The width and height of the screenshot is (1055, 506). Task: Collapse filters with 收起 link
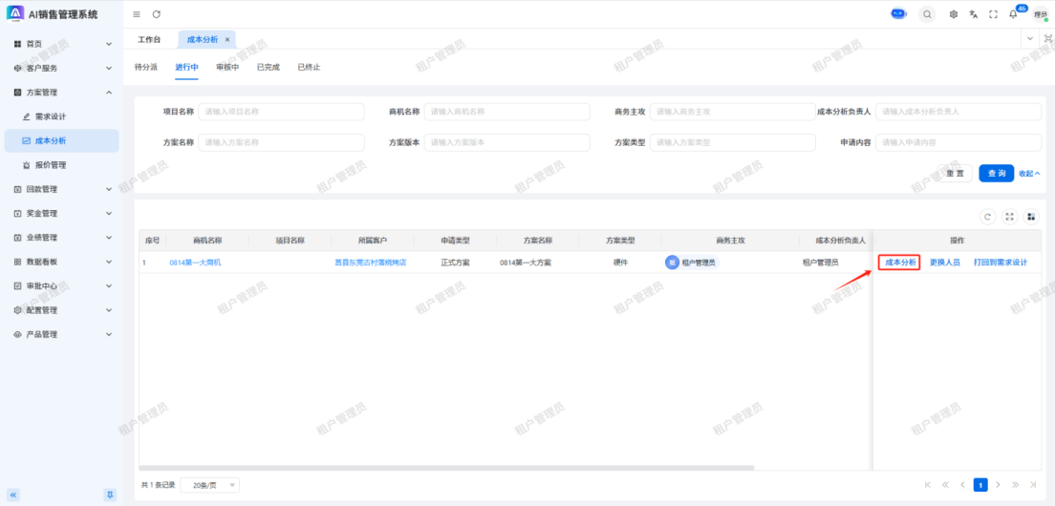[1029, 174]
